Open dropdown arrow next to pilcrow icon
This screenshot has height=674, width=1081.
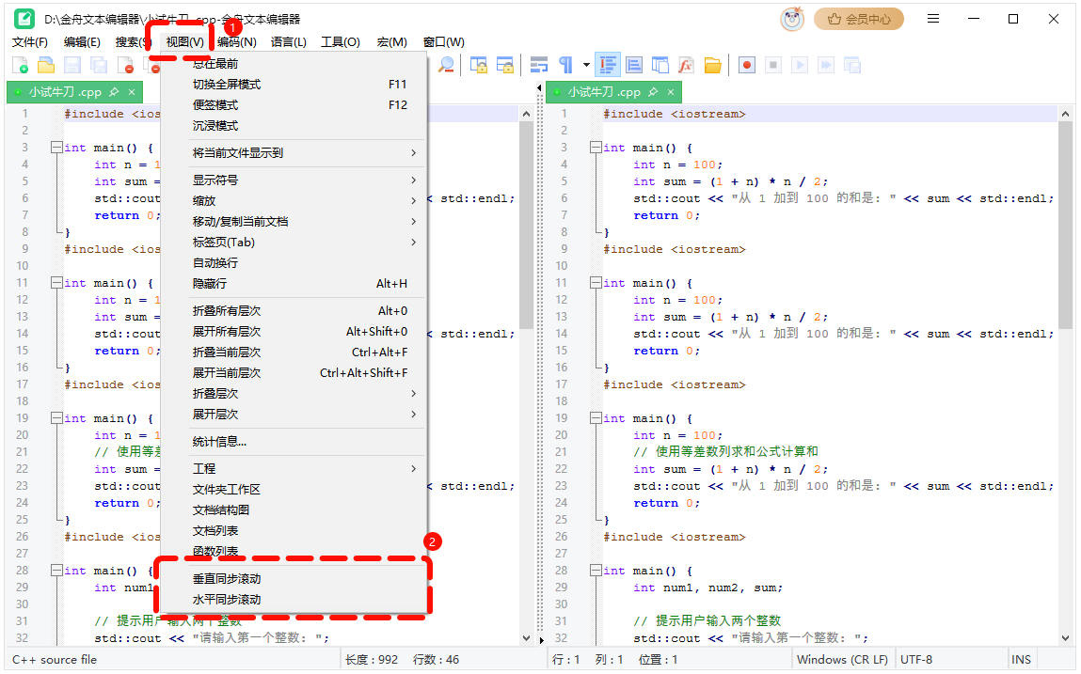pyautogui.click(x=586, y=66)
